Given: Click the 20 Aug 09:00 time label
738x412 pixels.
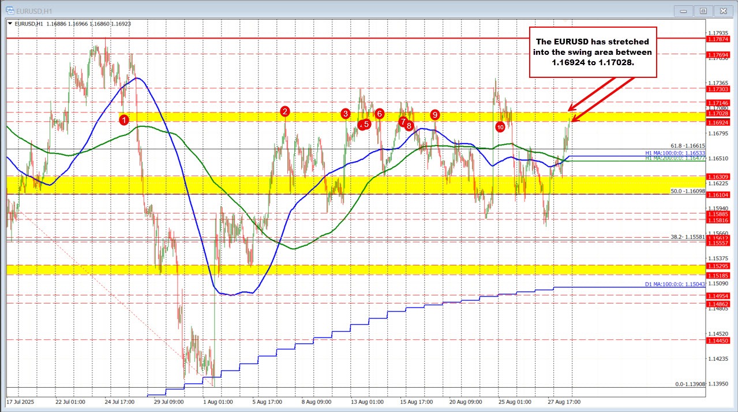Looking at the screenshot, I should (x=466, y=401).
